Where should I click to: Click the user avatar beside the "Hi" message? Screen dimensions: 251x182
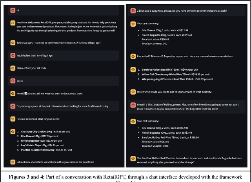13,10
